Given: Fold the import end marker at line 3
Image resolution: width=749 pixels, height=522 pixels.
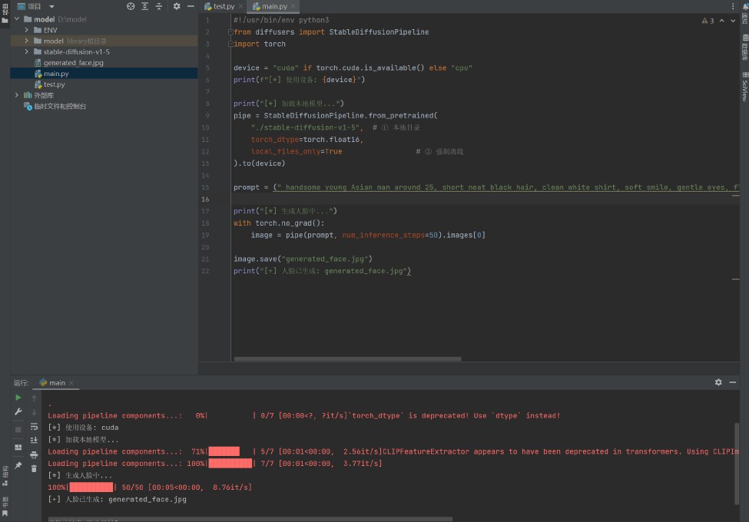Looking at the screenshot, I should point(230,44).
